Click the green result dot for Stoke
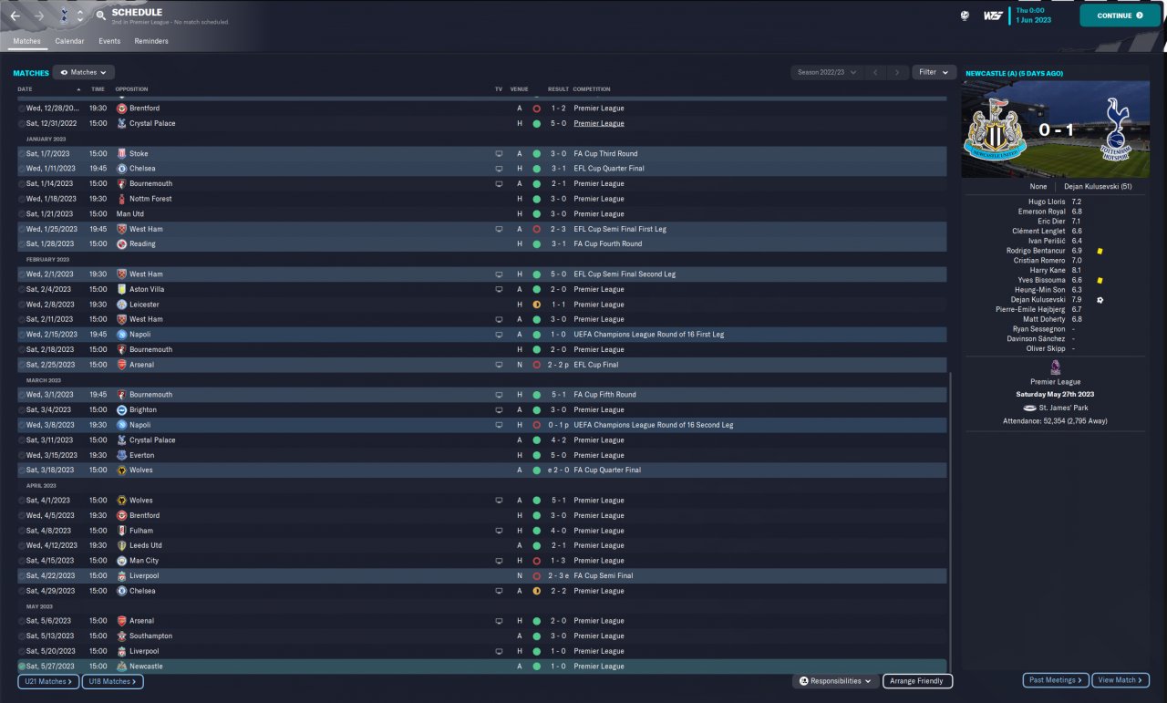Screen dimensions: 1167x703 coord(536,154)
